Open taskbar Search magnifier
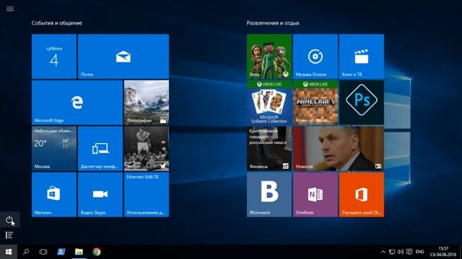462x259 pixels. [26, 252]
